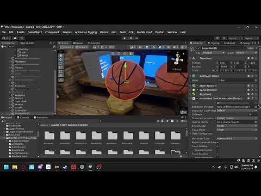Open the Select Mode dropdown
261x196 pixels.
[x=237, y=126]
